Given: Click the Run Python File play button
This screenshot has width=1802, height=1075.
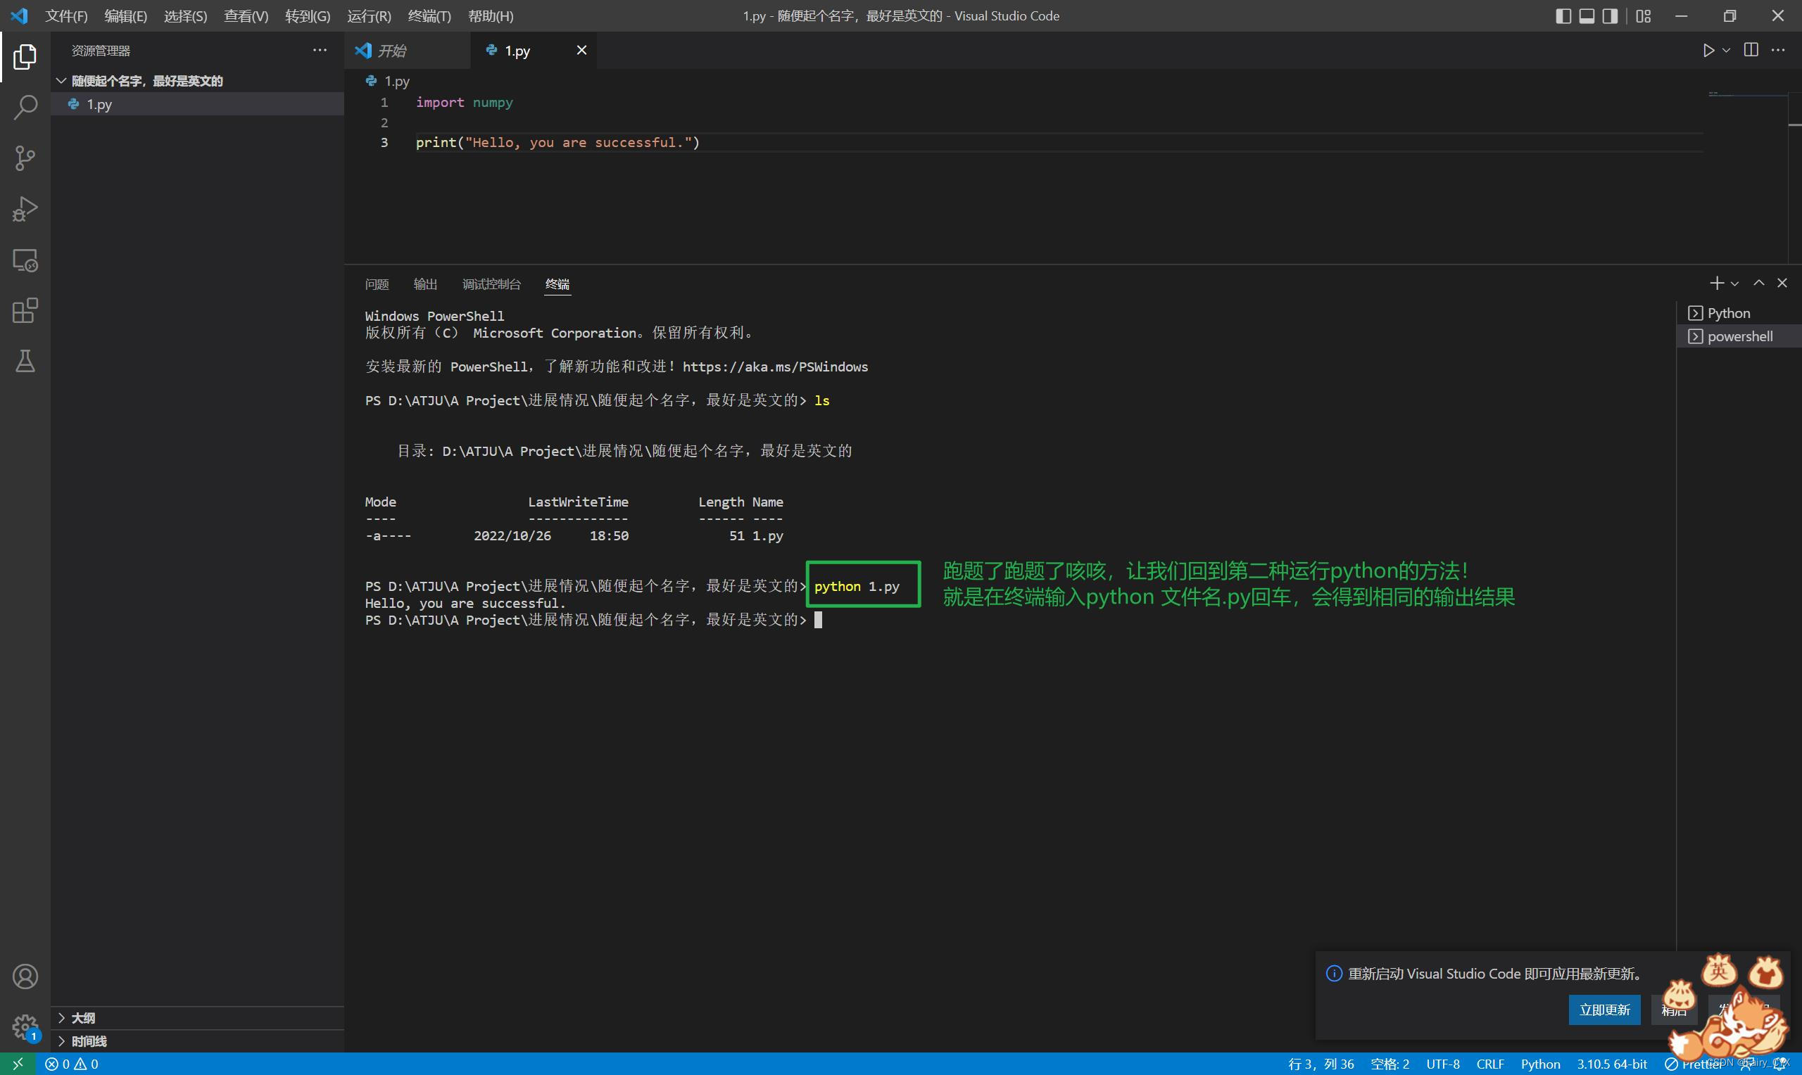Looking at the screenshot, I should click(1708, 50).
